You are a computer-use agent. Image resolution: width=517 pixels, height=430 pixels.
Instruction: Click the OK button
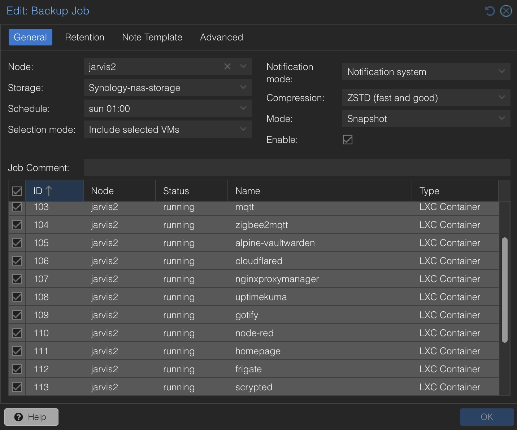(487, 417)
